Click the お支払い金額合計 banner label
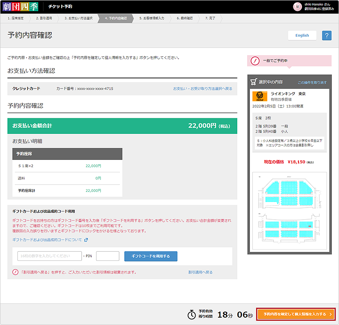Viewport: 339px width, 325px height. point(32,126)
